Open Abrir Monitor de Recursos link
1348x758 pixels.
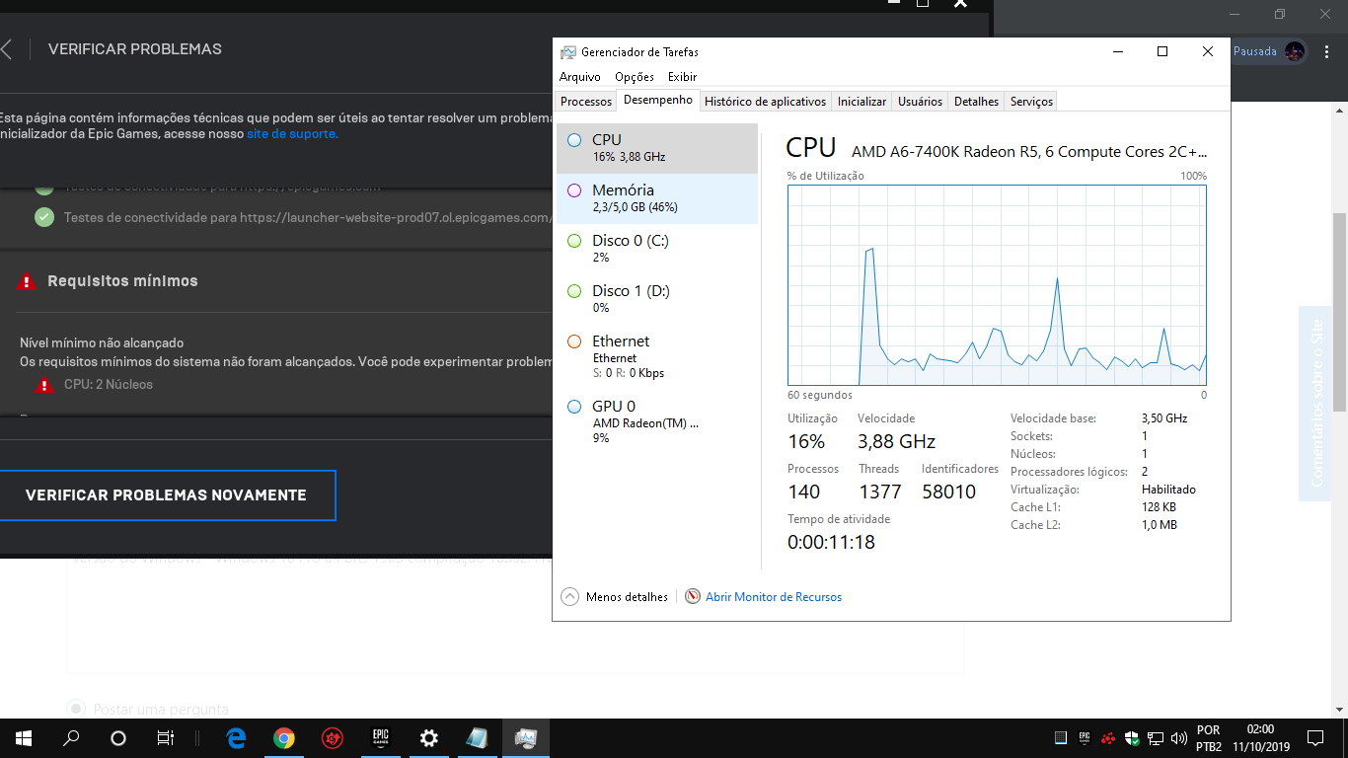pos(774,597)
